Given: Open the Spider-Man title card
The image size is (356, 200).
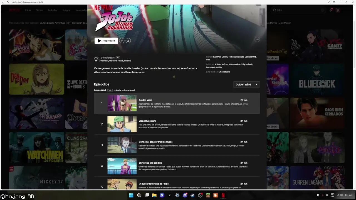Looking at the screenshot, I should (37, 113).
